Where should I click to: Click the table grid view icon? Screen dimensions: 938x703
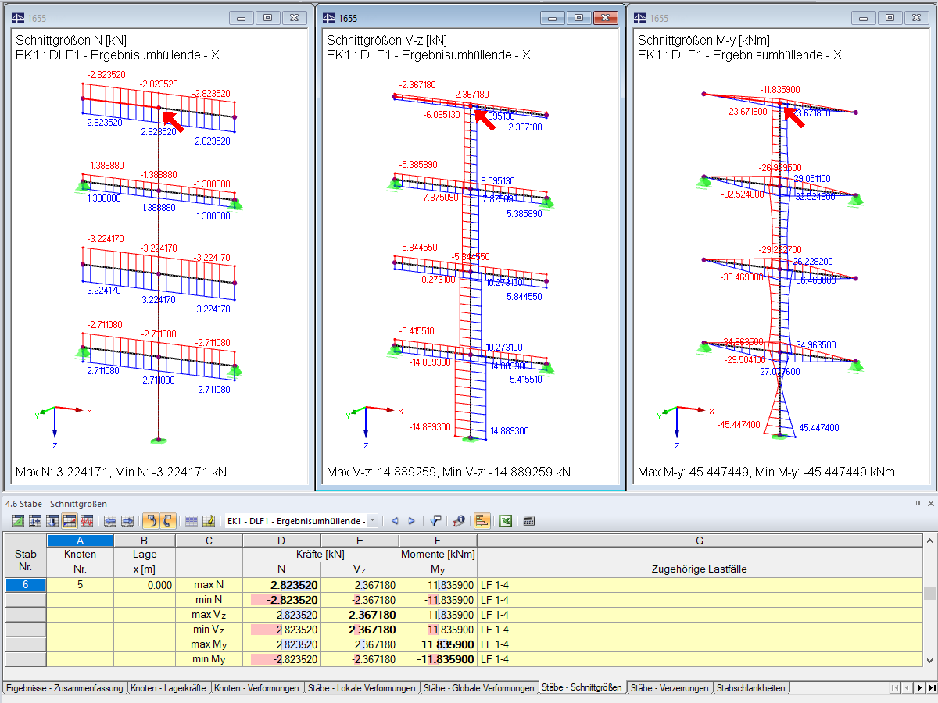pos(192,520)
